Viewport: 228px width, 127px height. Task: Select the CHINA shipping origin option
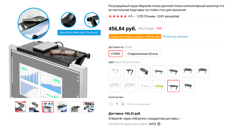coord(115,54)
